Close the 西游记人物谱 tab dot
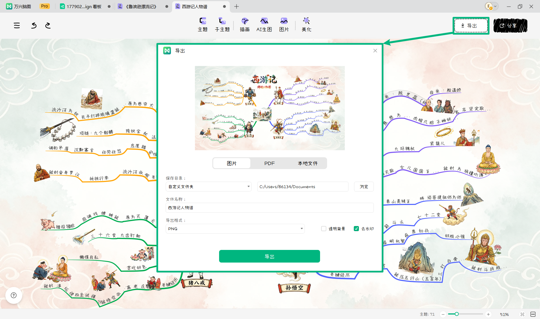Image resolution: width=540 pixels, height=319 pixels. click(x=224, y=6)
